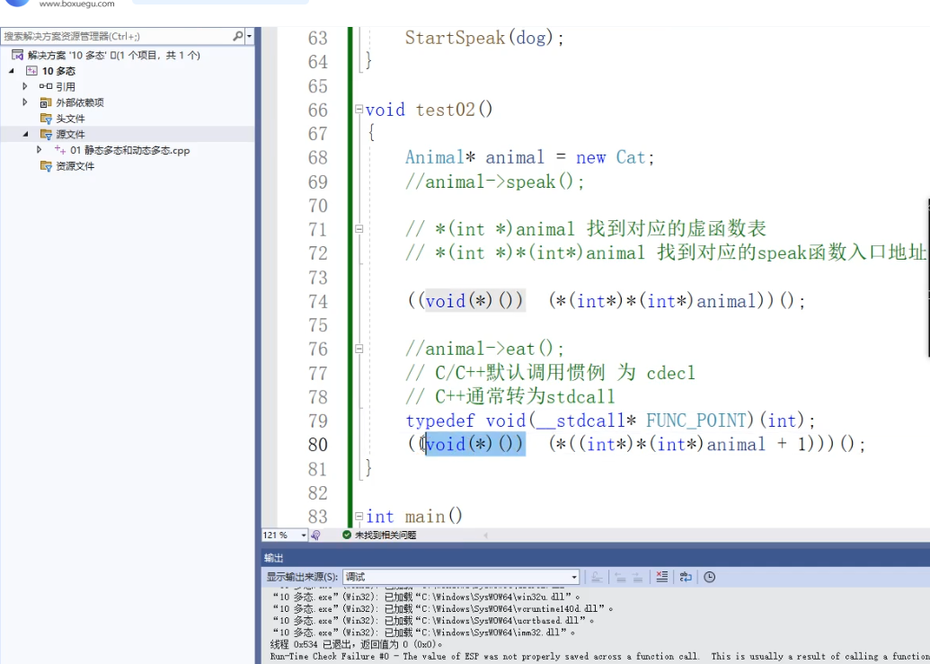930x664 pixels.
Task: Clear all output with red X icon
Action: tap(662, 576)
